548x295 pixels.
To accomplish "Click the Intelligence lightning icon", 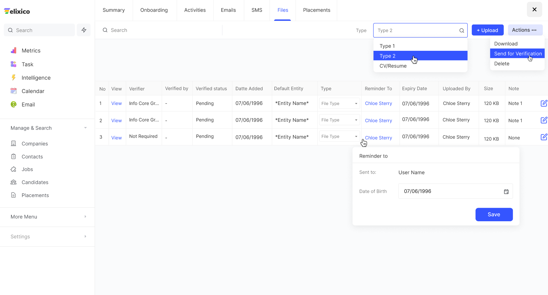I will [13, 78].
